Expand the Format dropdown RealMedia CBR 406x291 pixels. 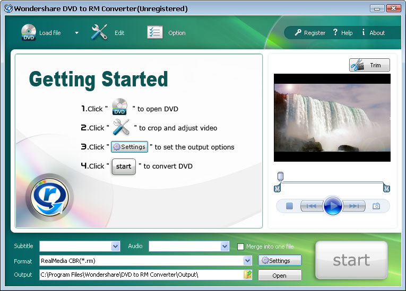click(x=247, y=261)
